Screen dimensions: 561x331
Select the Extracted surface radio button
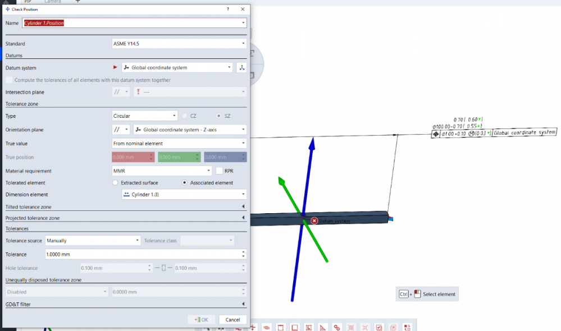(x=116, y=183)
